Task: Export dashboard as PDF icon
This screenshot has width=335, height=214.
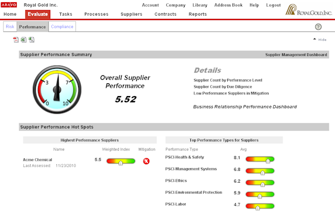Action: coord(16,40)
